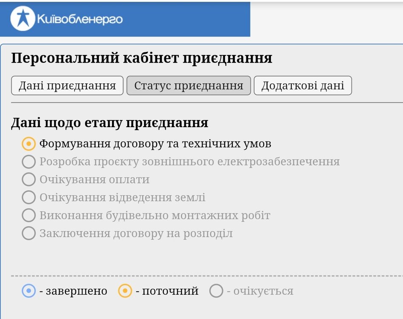Viewport: 403px width, 319px height.
Task: Click the blue "завершено" legend indicator
Action: click(x=28, y=291)
